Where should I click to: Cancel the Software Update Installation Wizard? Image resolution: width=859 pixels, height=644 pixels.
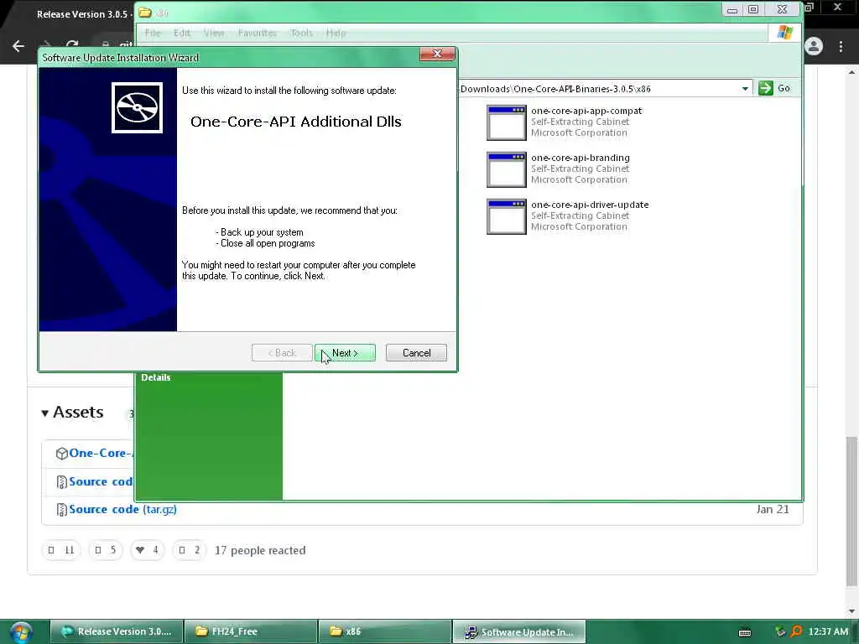[x=416, y=353]
